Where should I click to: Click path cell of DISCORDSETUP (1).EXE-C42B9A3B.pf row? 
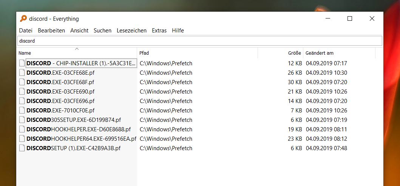click(x=166, y=148)
